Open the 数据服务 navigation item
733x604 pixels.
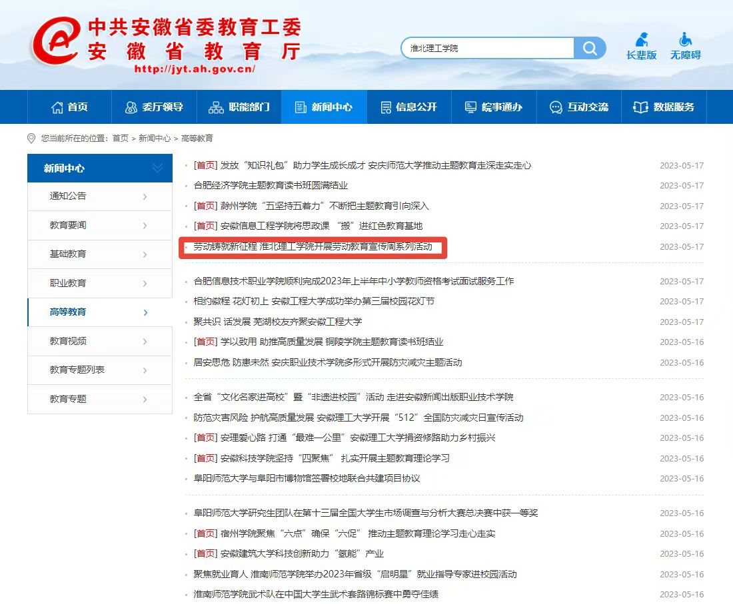click(663, 107)
